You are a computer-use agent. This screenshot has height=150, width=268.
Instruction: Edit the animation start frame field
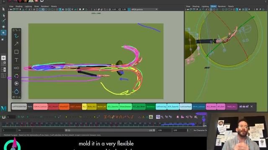click(9, 130)
